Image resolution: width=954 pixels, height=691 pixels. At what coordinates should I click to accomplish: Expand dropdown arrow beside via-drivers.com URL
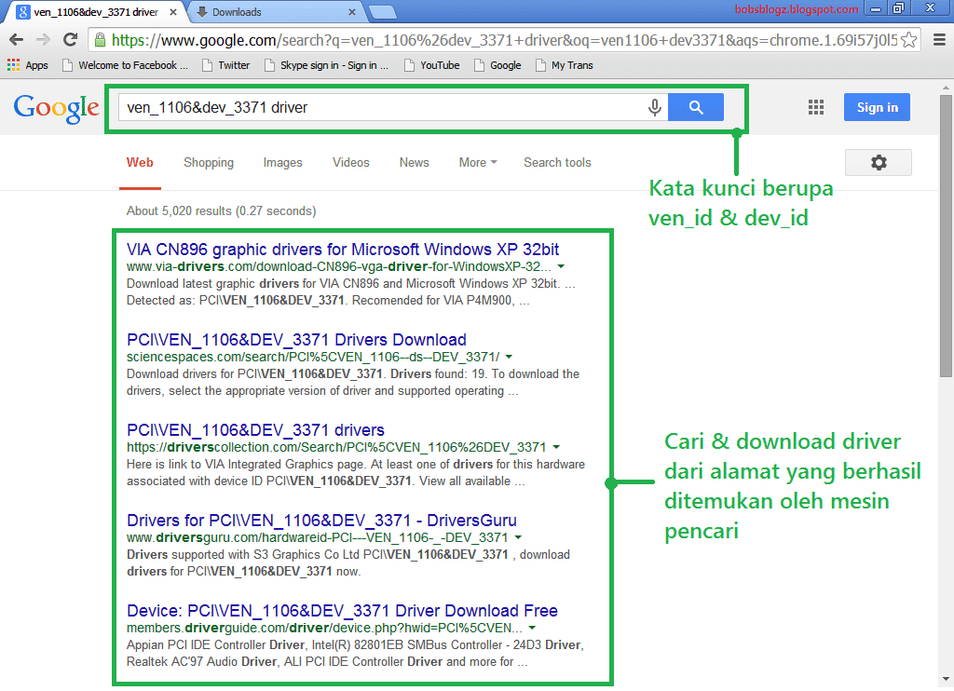click(561, 266)
